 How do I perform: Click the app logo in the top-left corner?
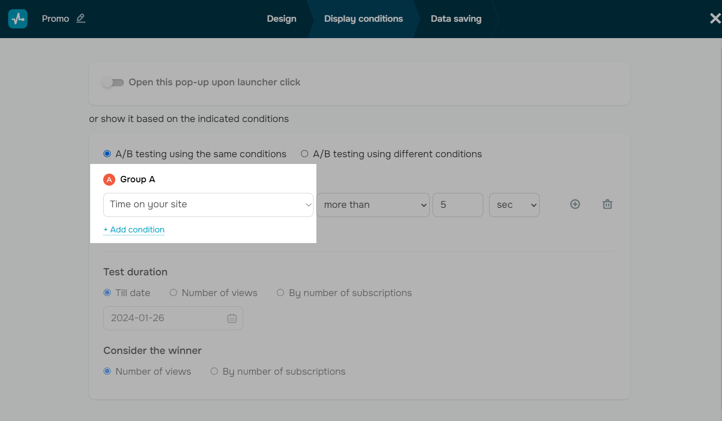[17, 19]
